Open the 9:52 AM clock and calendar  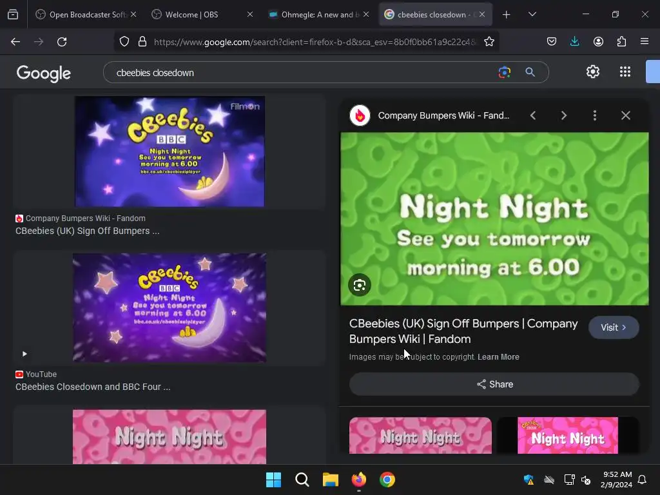coord(617,480)
